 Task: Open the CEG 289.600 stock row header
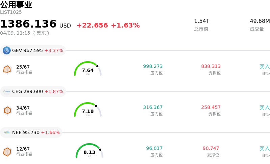[33, 92]
